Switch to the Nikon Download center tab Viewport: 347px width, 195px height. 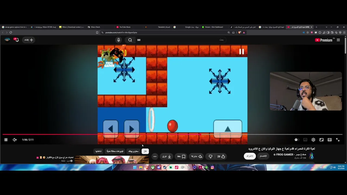tap(72, 27)
